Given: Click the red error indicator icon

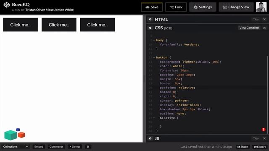Looking at the screenshot, I should click(264, 130).
